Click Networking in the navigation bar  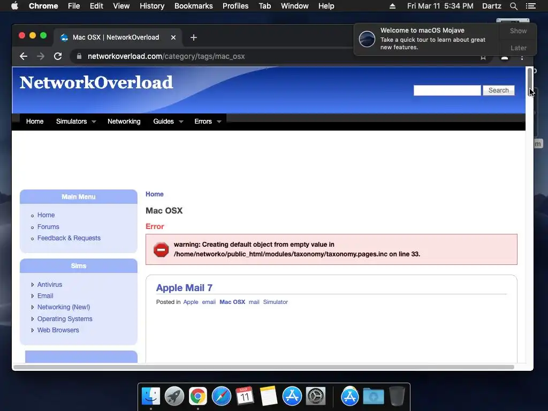[124, 121]
